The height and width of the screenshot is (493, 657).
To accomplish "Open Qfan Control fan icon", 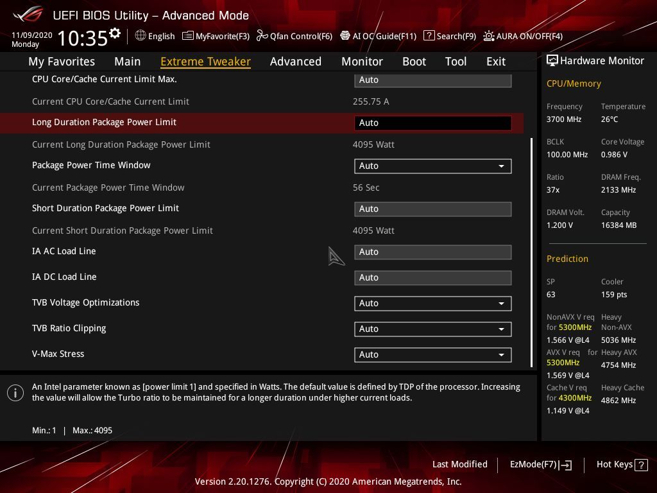I will point(262,36).
